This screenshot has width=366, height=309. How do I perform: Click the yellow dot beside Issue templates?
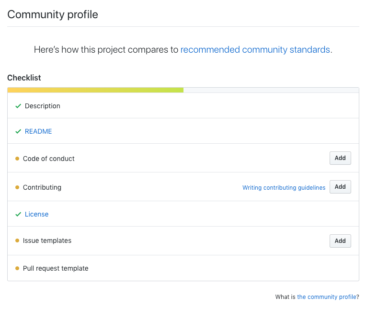17,241
